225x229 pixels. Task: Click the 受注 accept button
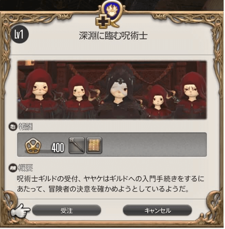click(x=66, y=211)
